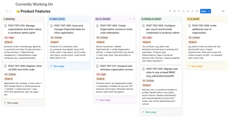This screenshot has width=228, height=118.
Task: Click the sort arrows icon
Action: pos(174,11)
